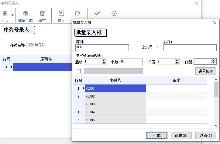This screenshot has height=144, width=220.
Task: Open the disabled rule combo box
Action: point(113,71)
